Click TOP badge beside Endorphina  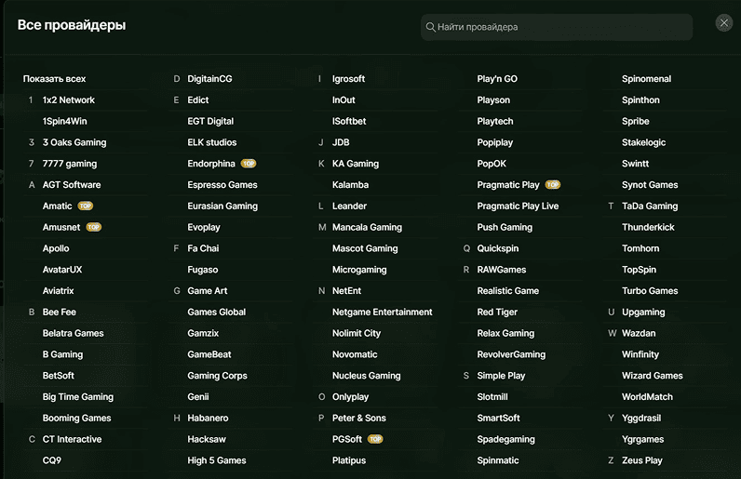249,164
